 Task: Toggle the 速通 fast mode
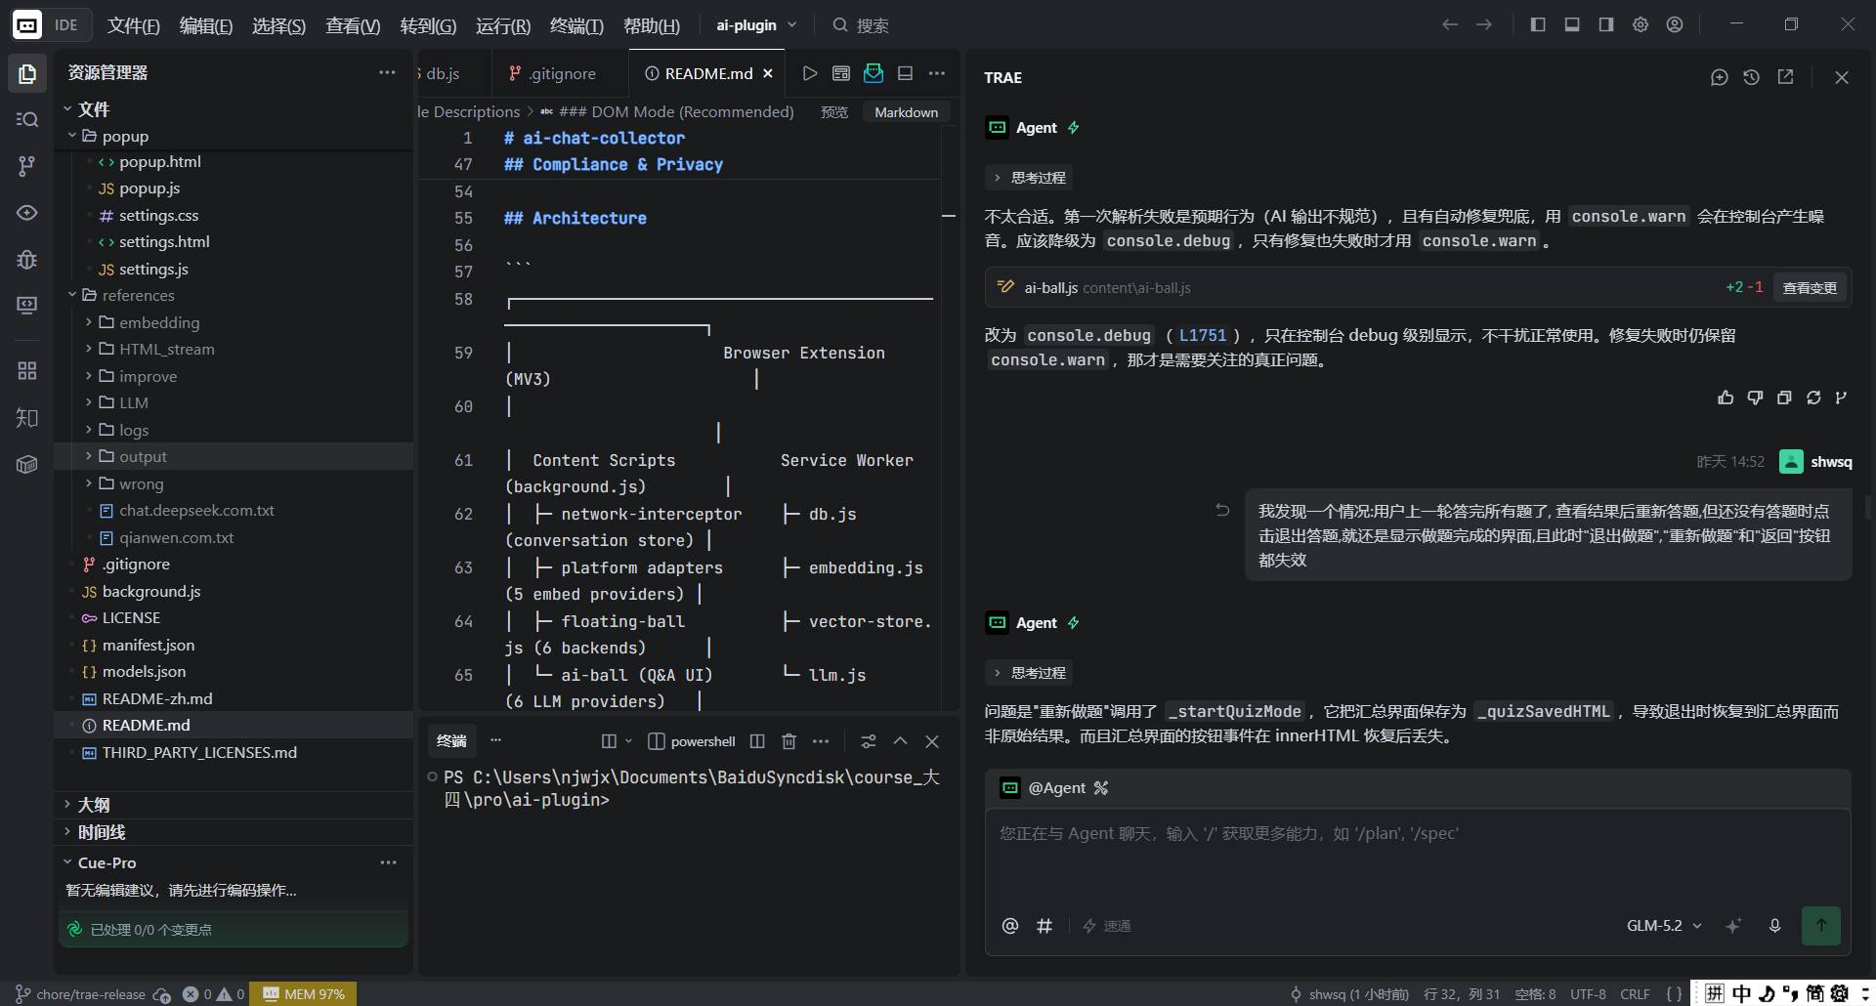[1106, 926]
